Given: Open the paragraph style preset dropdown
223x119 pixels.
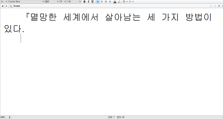Looking at the screenshot, I should click(4, 2).
